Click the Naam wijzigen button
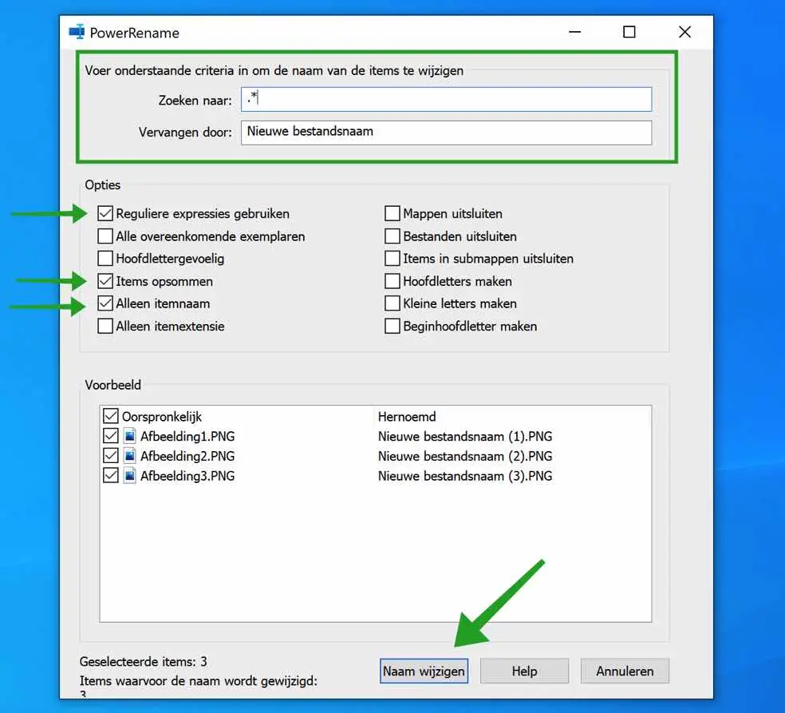The width and height of the screenshot is (785, 713). [x=424, y=671]
